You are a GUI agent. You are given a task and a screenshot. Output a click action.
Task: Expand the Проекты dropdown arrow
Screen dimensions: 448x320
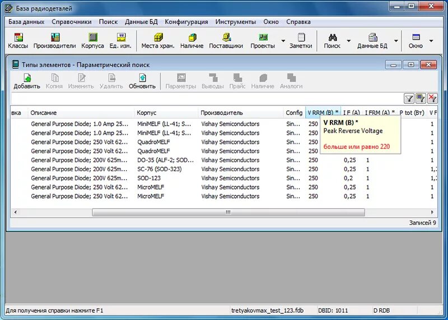pyautogui.click(x=283, y=41)
